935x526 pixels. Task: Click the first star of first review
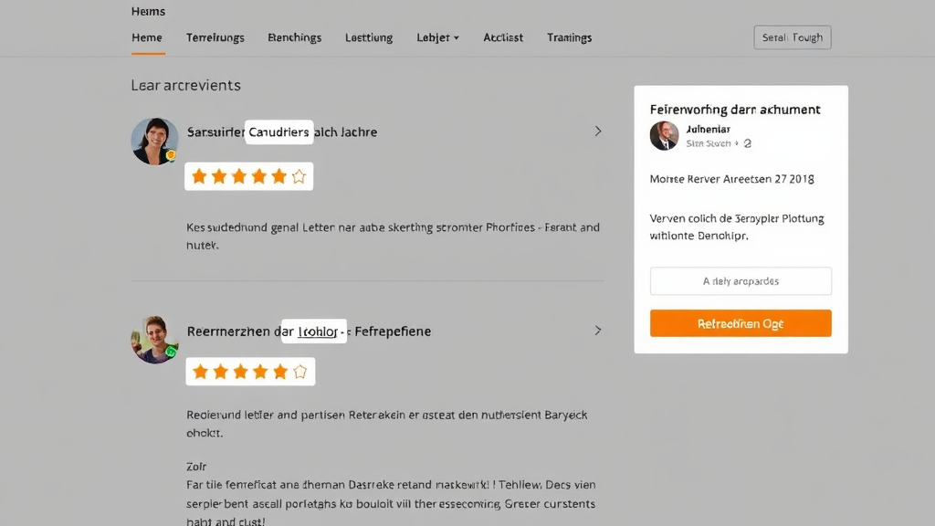[x=199, y=176]
